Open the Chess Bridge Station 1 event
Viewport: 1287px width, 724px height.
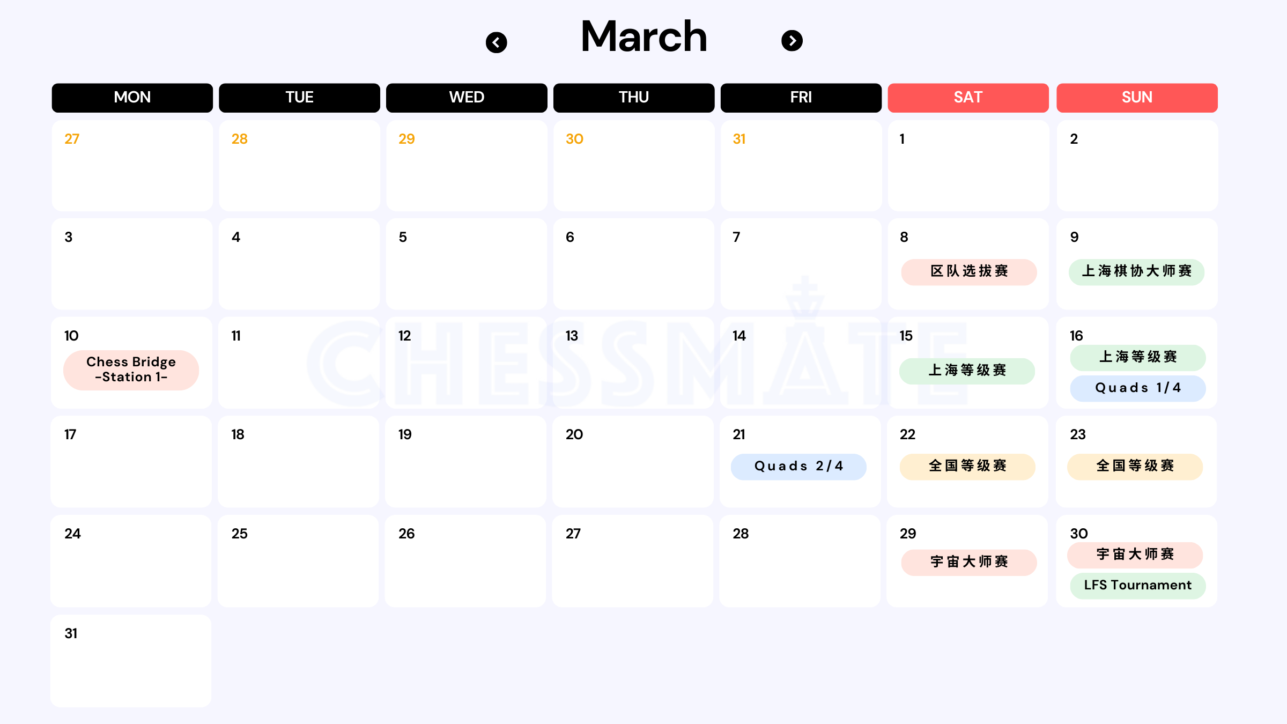pyautogui.click(x=131, y=370)
